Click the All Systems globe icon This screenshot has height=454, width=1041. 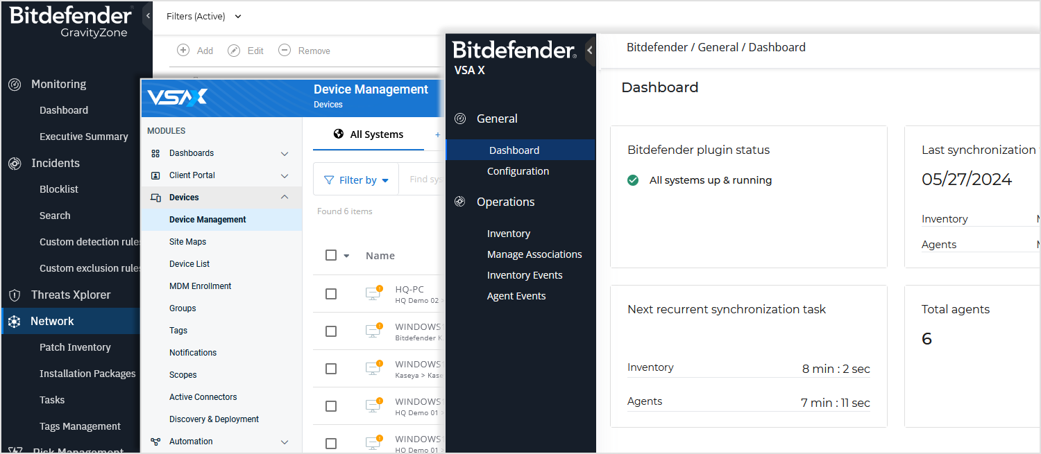pos(339,134)
